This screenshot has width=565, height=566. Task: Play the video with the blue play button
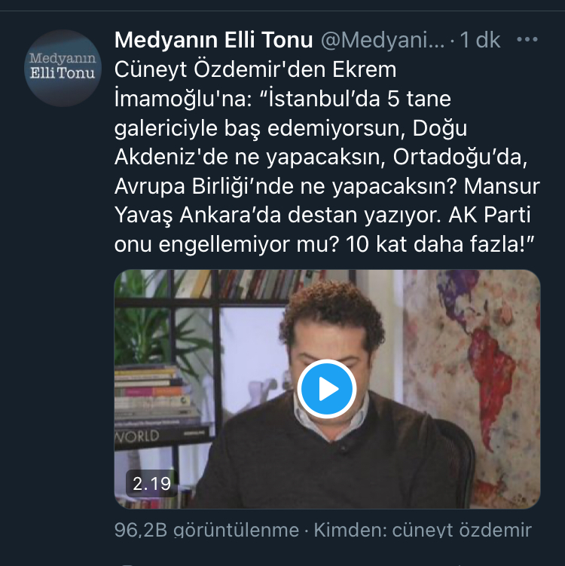click(x=327, y=389)
